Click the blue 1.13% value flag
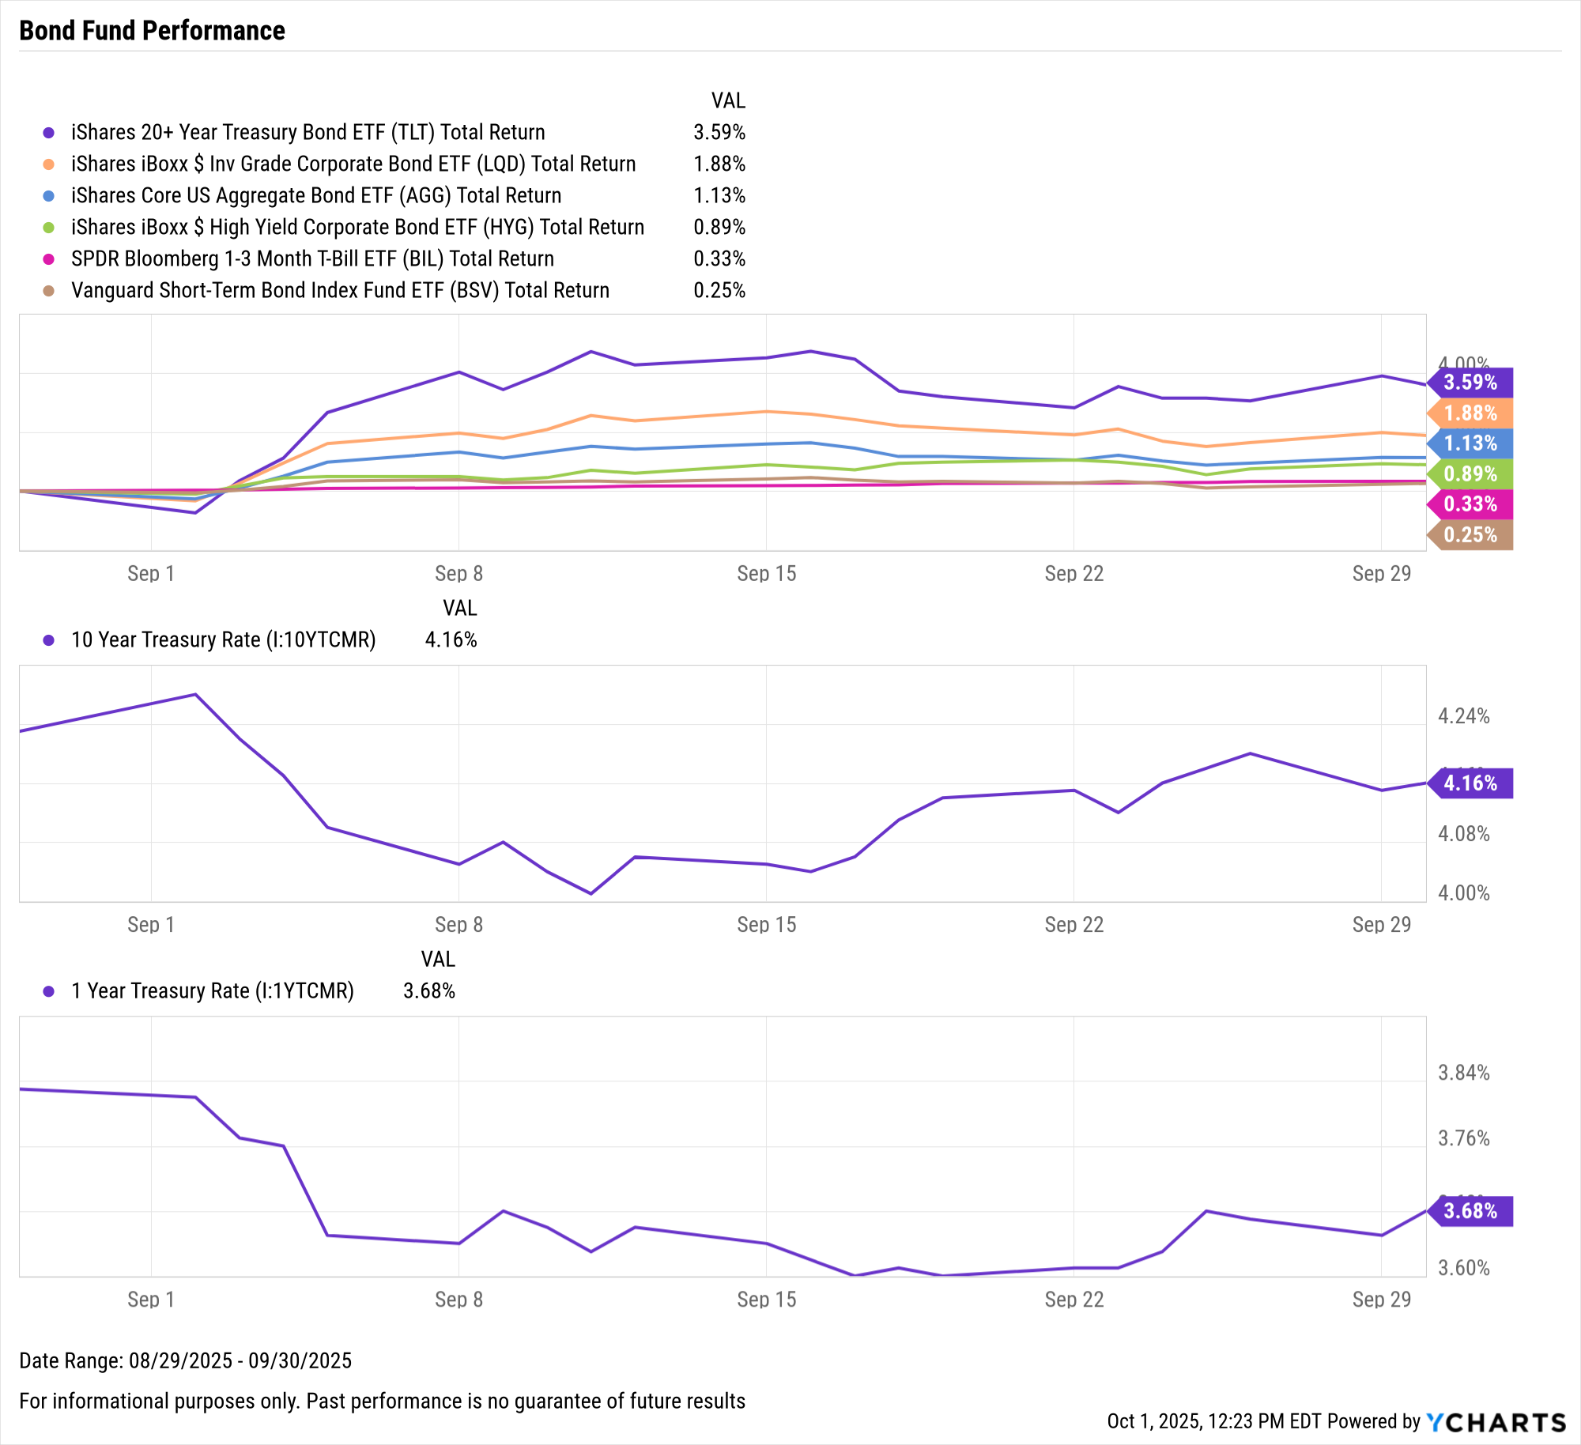1581x1445 pixels. [1470, 443]
